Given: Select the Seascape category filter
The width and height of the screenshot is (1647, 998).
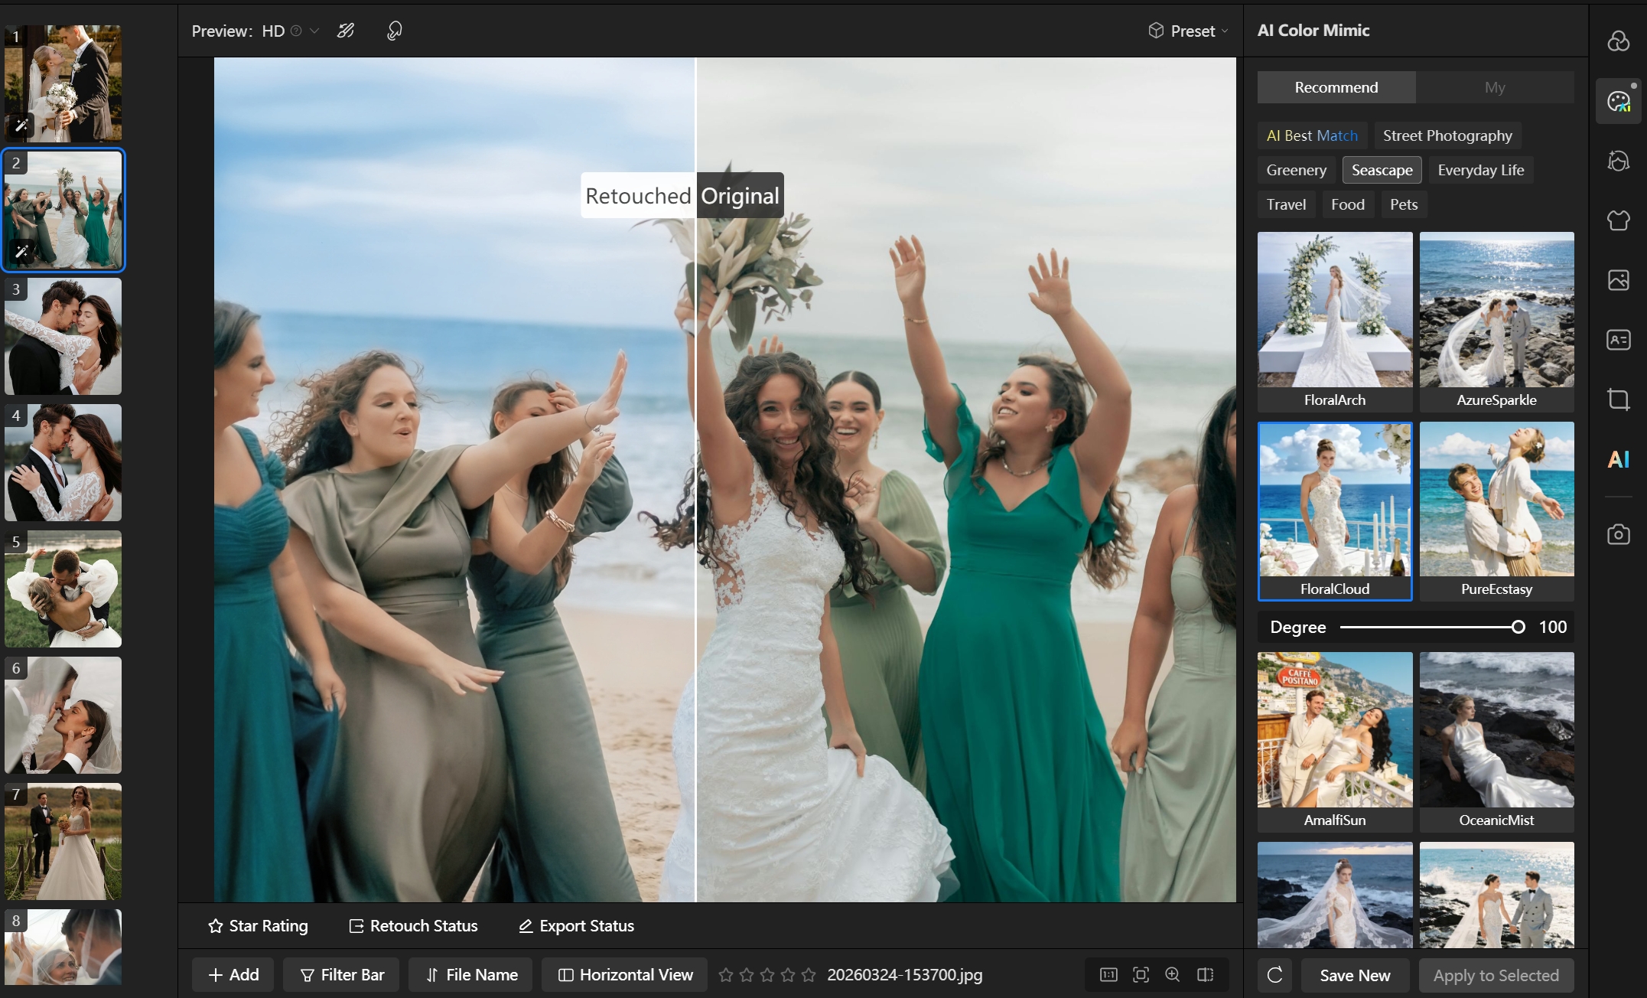Looking at the screenshot, I should coord(1381,170).
